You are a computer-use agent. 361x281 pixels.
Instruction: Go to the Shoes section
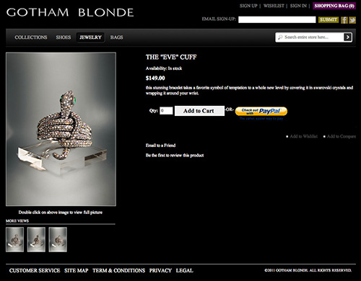coord(64,37)
